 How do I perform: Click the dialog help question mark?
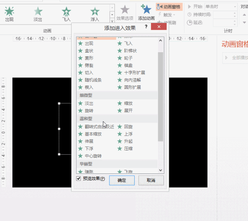[x=146, y=27]
